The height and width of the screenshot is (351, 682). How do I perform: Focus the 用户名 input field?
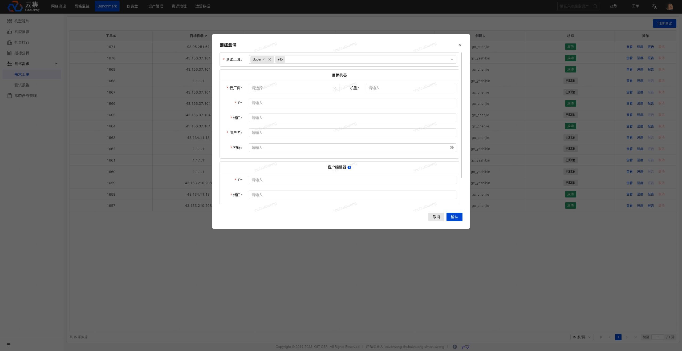pos(352,133)
